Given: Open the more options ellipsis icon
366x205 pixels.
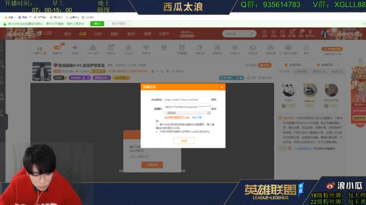Looking at the screenshot, I should pyautogui.click(x=306, y=48).
